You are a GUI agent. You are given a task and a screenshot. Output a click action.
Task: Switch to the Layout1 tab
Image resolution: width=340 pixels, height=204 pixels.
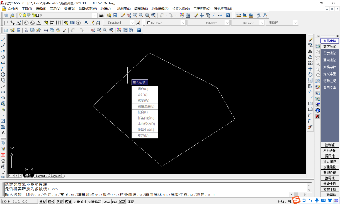[x=41, y=176]
